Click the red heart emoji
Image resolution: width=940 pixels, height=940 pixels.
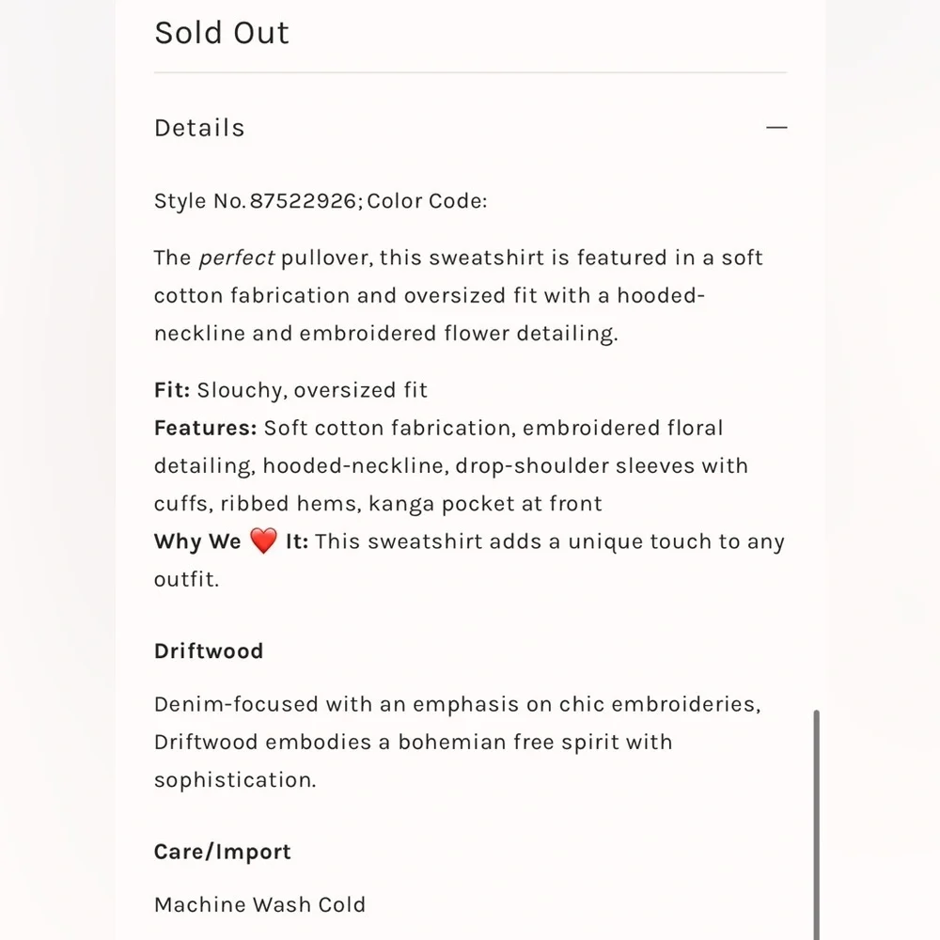[x=263, y=541]
